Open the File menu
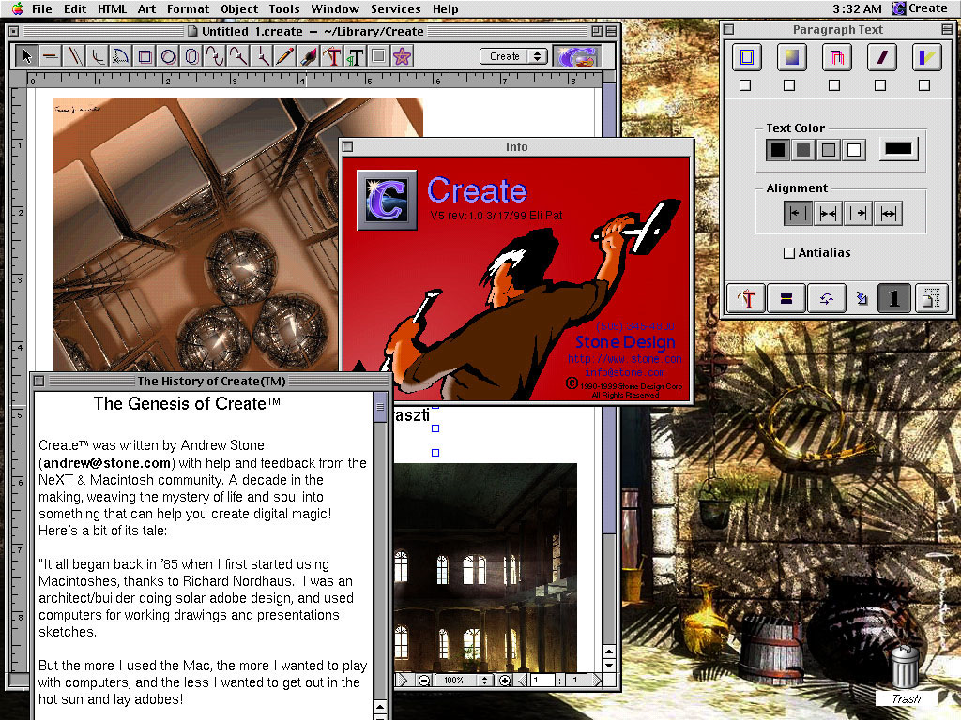The height and width of the screenshot is (720, 961). (41, 9)
